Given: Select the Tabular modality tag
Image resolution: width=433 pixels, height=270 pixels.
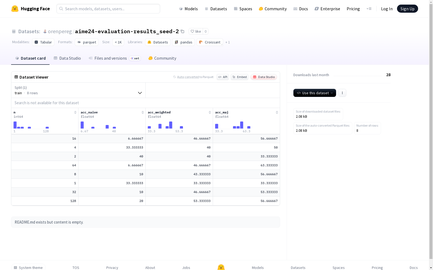Looking at the screenshot, I should point(43,42).
